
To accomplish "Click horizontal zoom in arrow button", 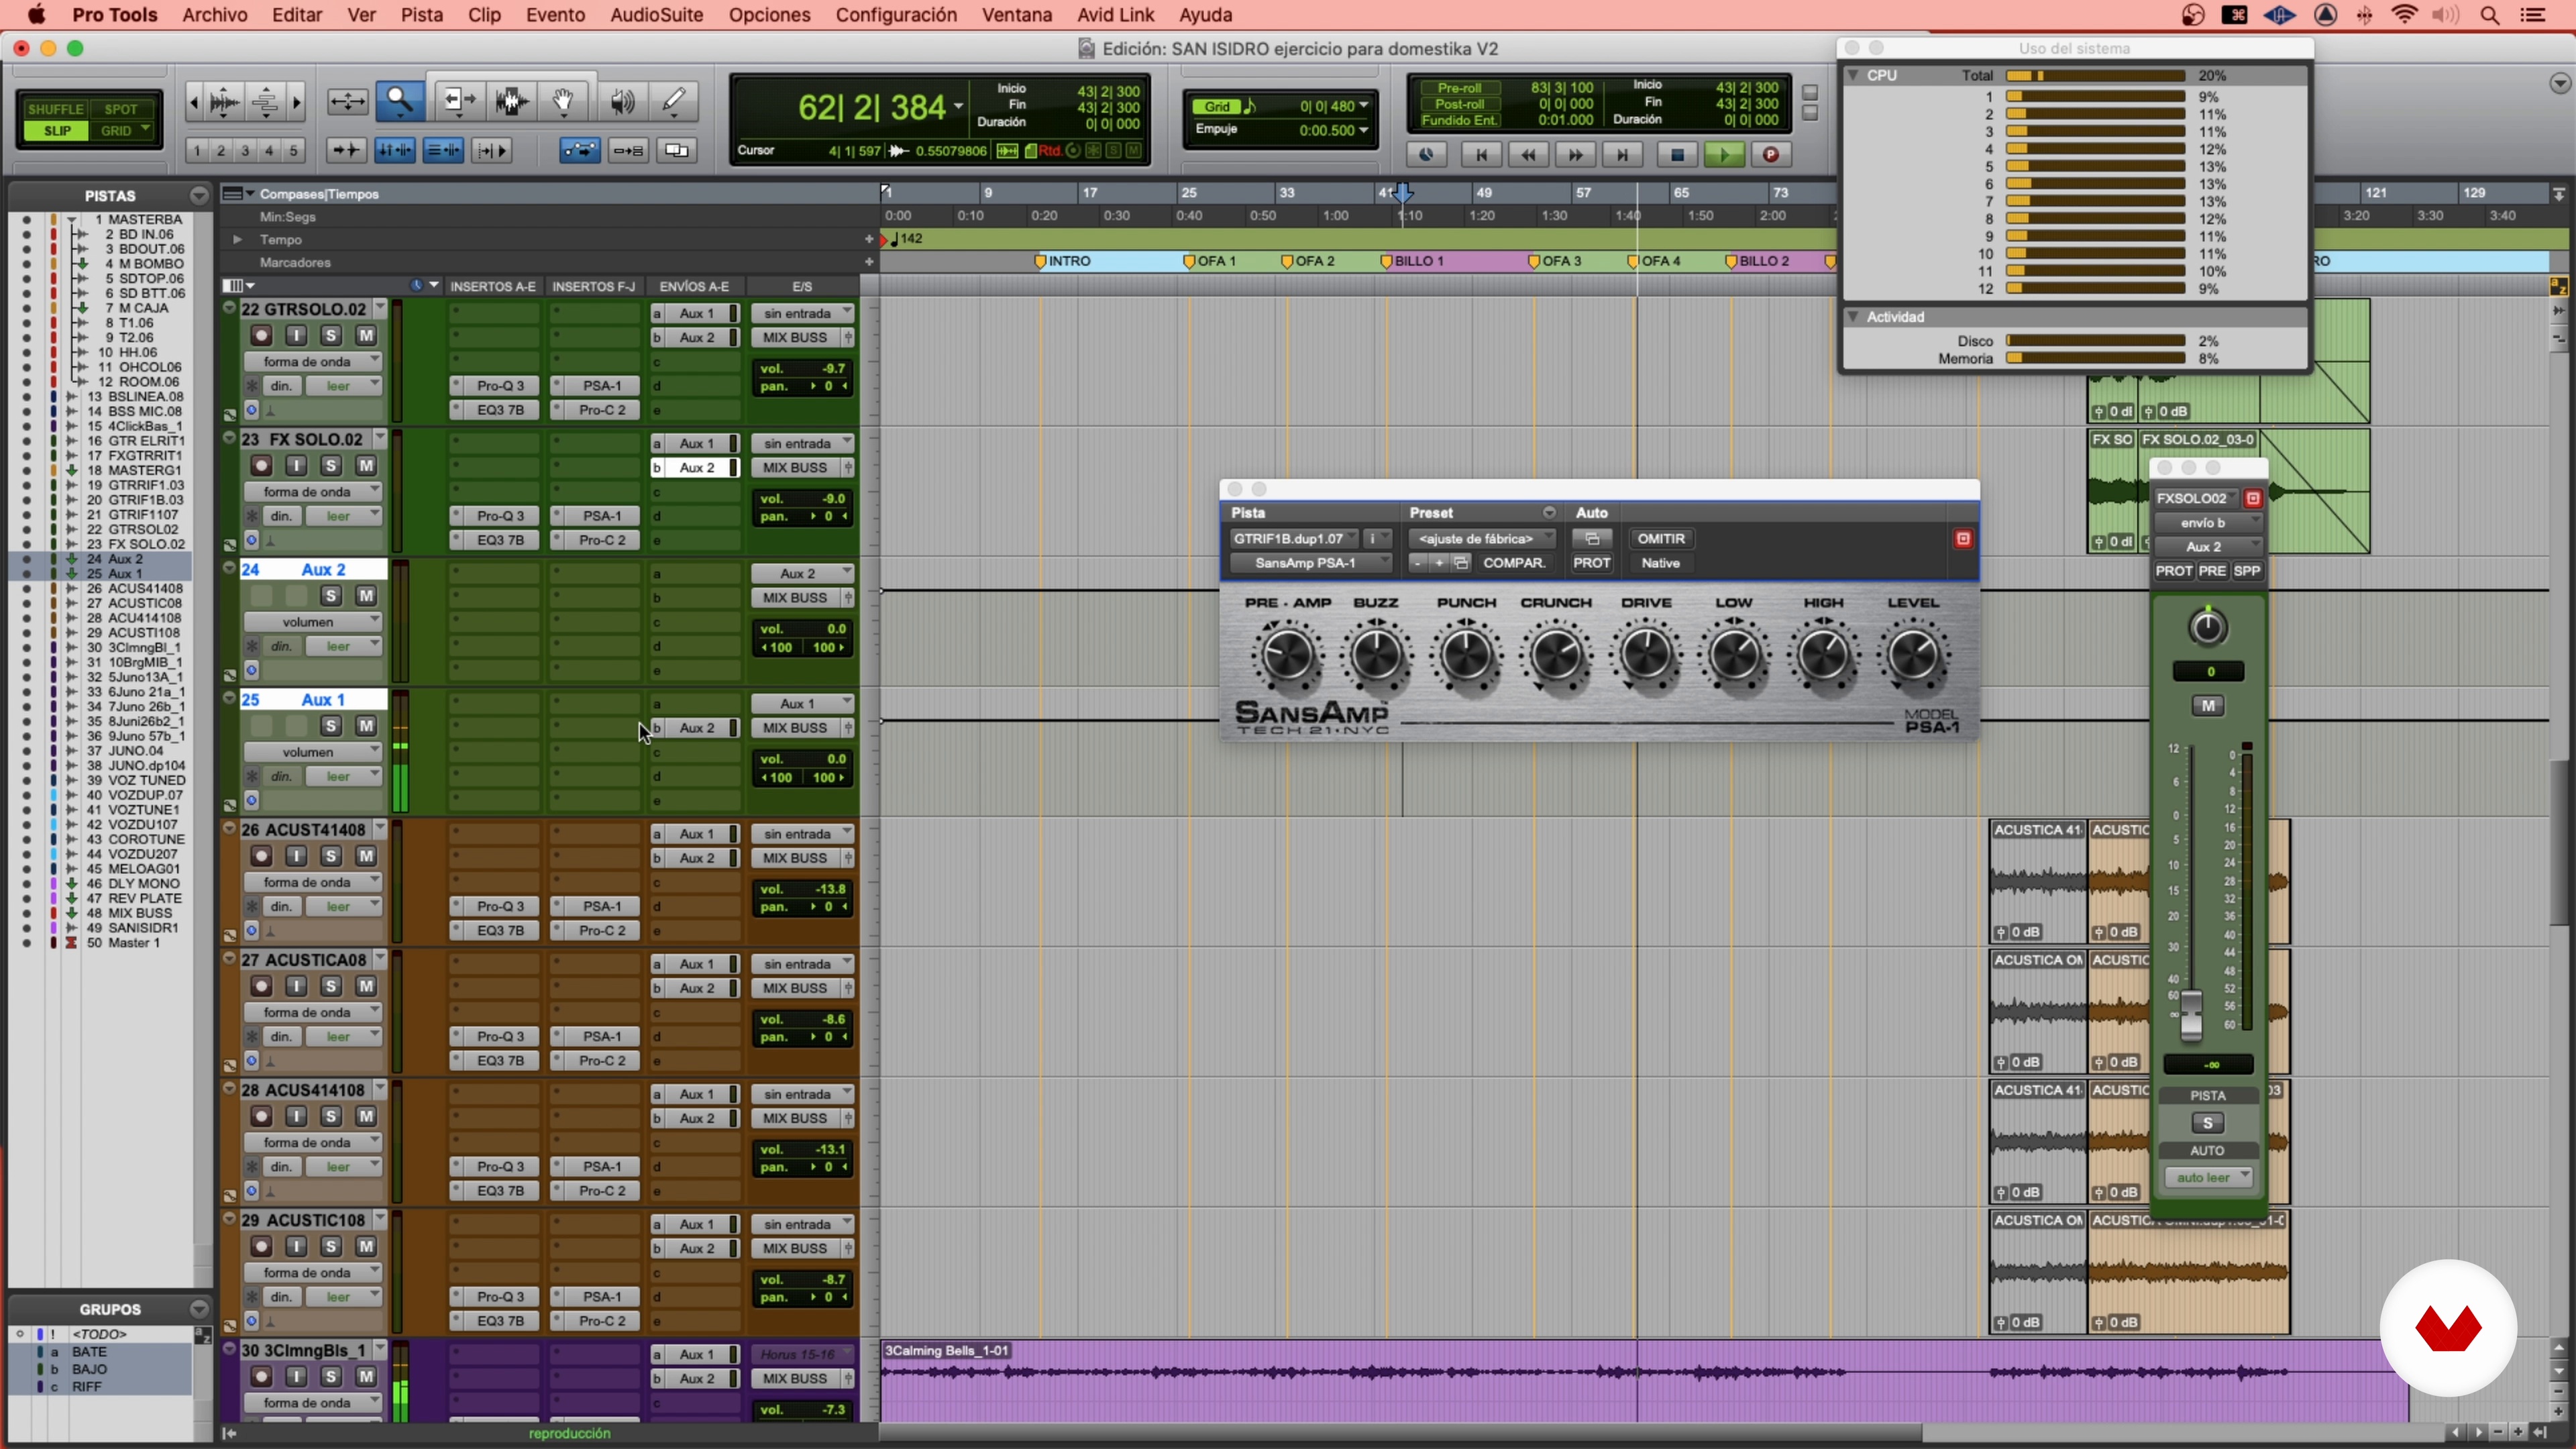I will [297, 101].
